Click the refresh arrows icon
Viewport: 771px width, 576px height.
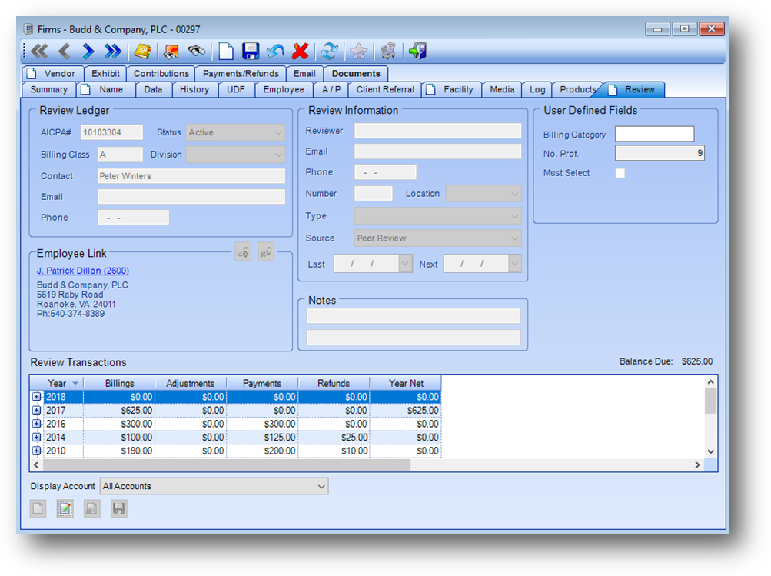pos(330,52)
